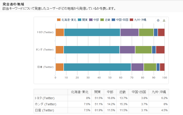Click the 関東 table column header

click(x=98, y=92)
